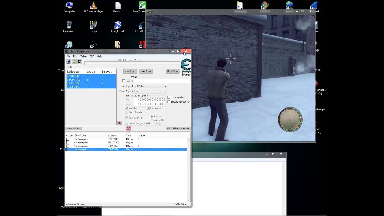Screen dimensions: 384x216
Task: Open the process list icon in Cheat Engine
Action: [x=68, y=62]
